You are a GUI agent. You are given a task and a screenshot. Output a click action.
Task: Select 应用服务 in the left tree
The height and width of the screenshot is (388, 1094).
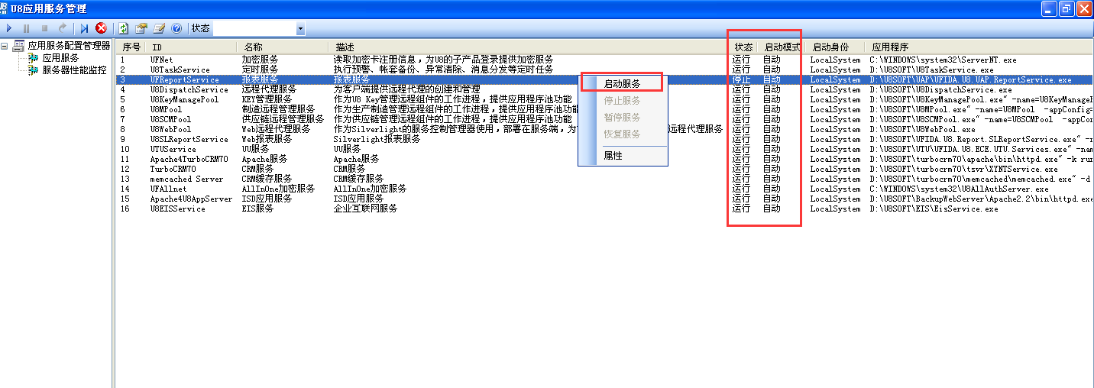[x=60, y=57]
